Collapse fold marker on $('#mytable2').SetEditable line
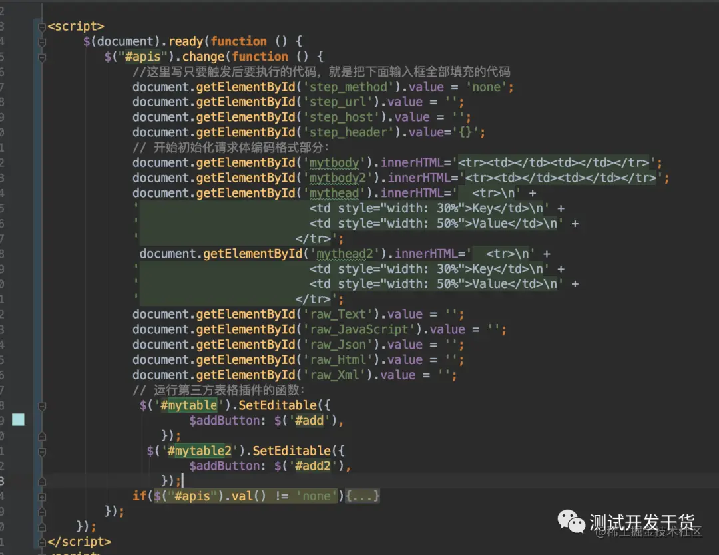Image resolution: width=719 pixels, height=555 pixels. pyautogui.click(x=42, y=451)
